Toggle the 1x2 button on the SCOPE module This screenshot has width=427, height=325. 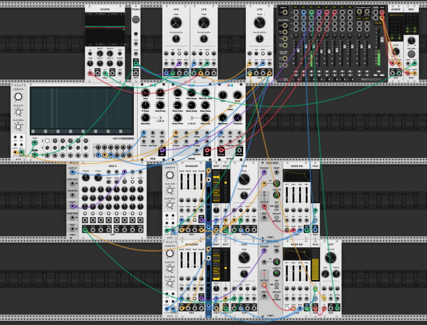(90, 54)
